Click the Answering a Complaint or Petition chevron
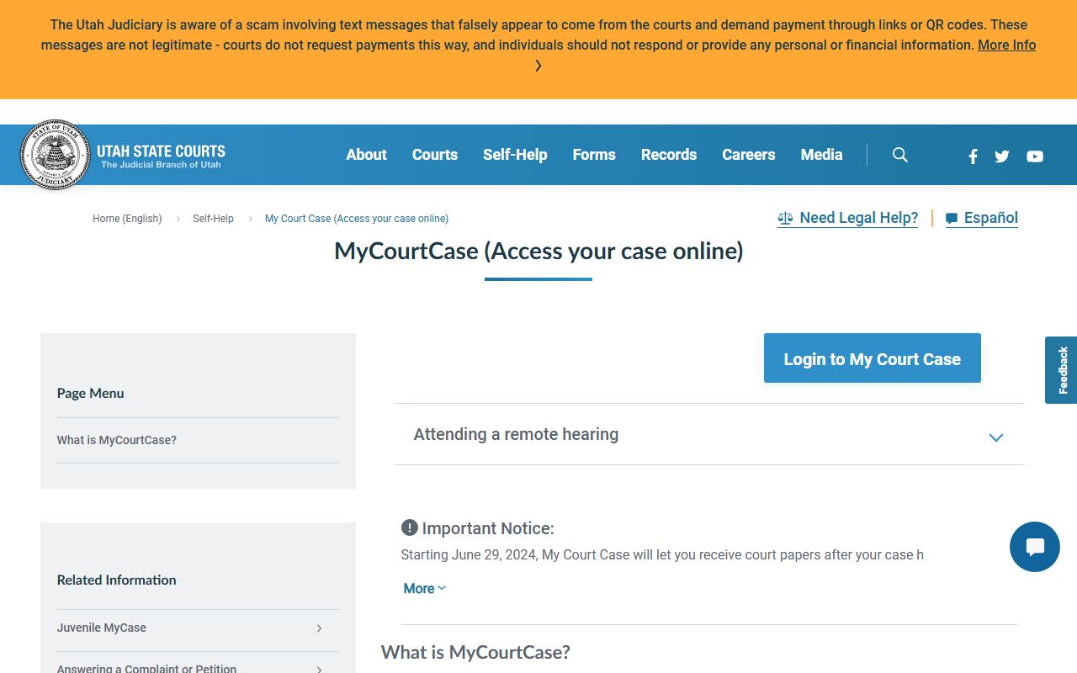 point(319,670)
